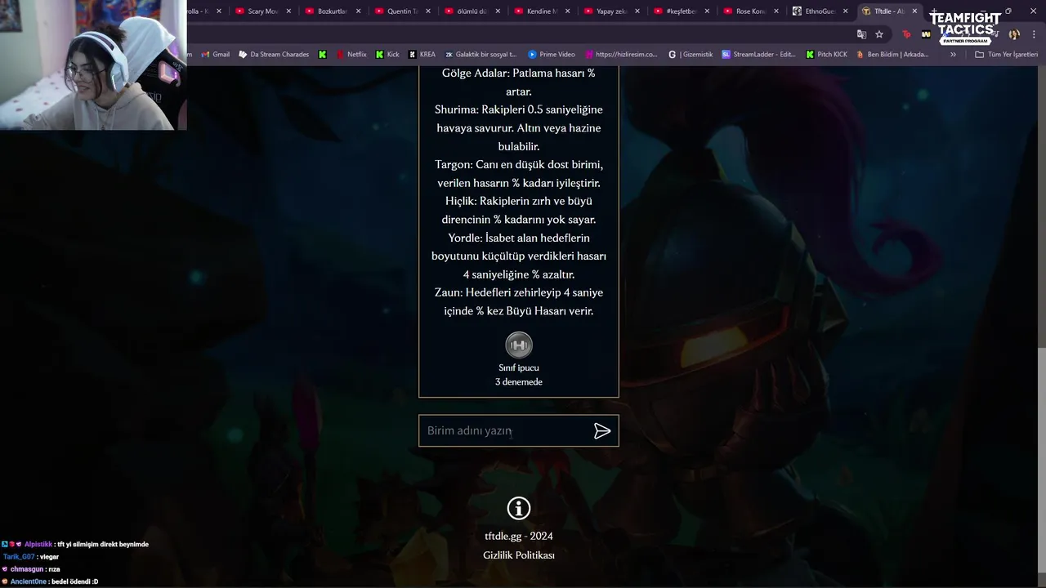
Task: Click the Gölge Adalar hint line
Action: coord(519,82)
